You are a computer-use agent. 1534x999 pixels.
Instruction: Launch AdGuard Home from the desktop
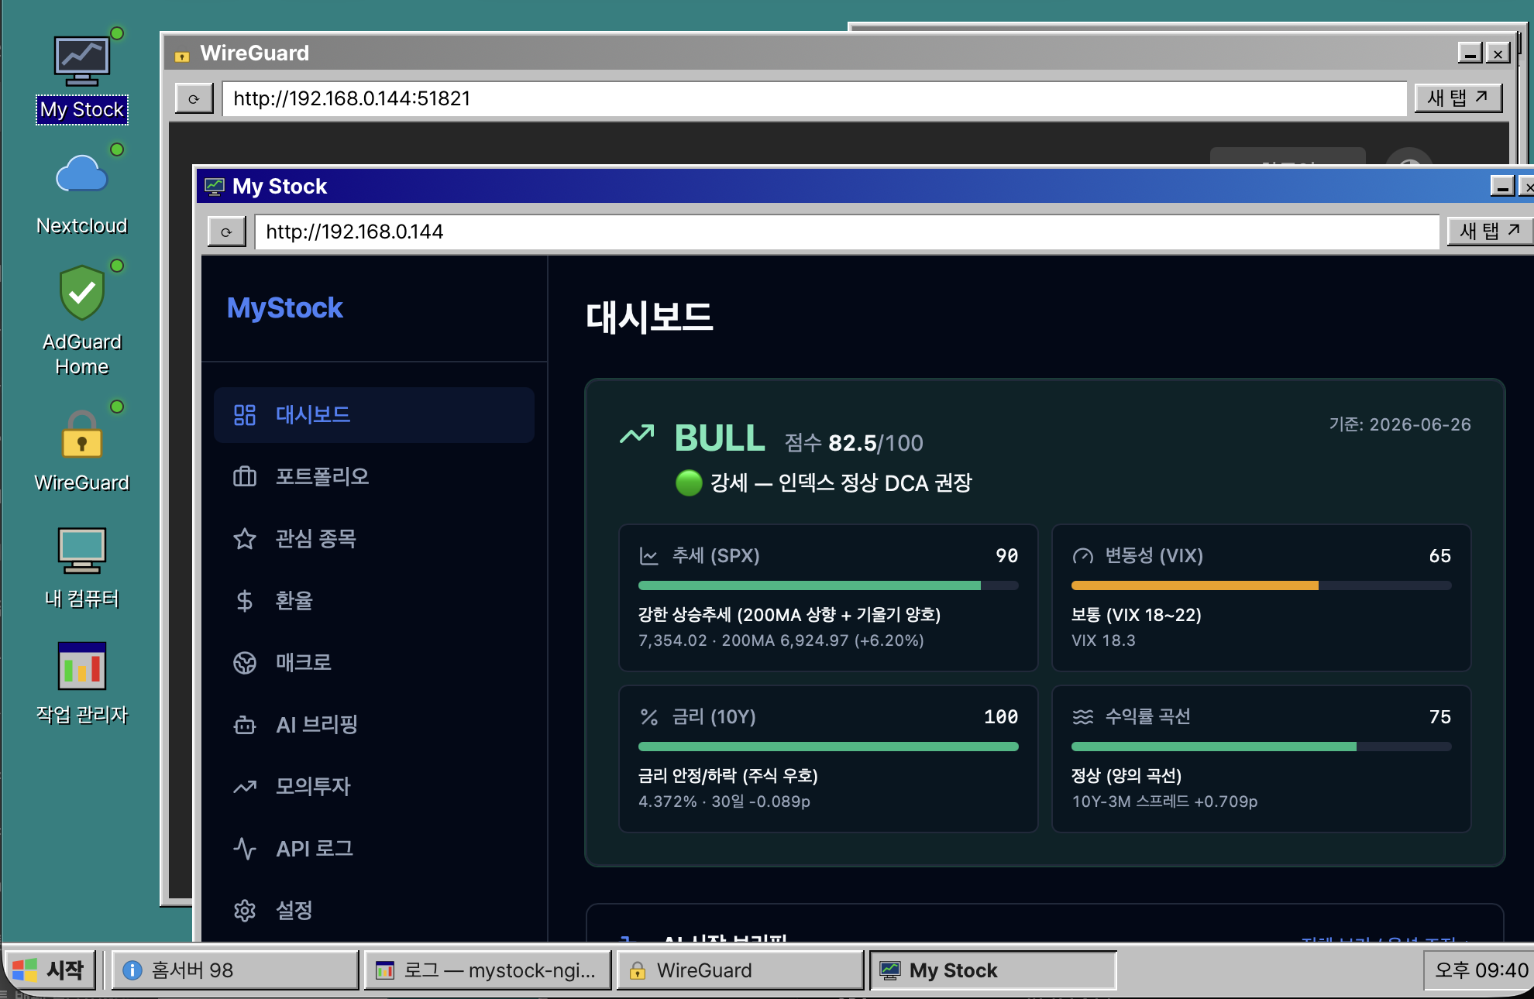(x=81, y=319)
